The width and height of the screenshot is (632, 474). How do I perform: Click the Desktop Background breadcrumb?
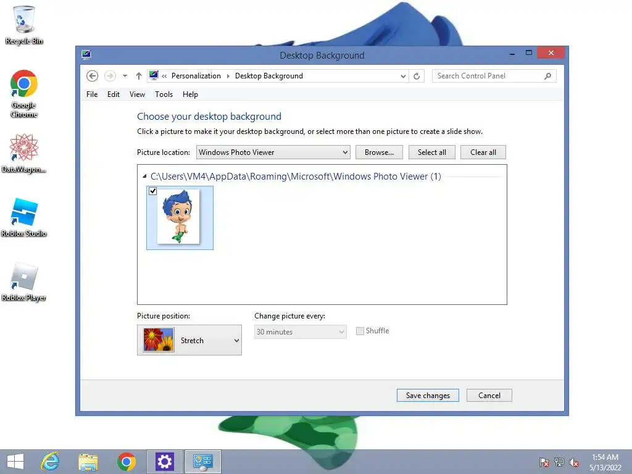pyautogui.click(x=269, y=76)
